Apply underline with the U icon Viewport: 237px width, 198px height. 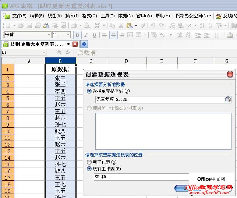pos(94,35)
